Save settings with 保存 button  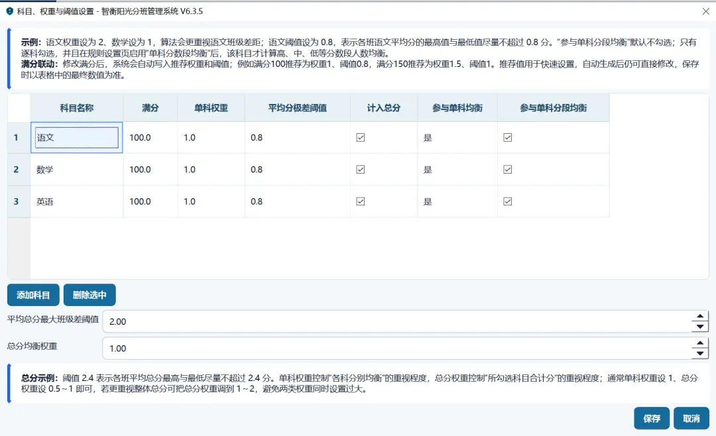(652, 418)
